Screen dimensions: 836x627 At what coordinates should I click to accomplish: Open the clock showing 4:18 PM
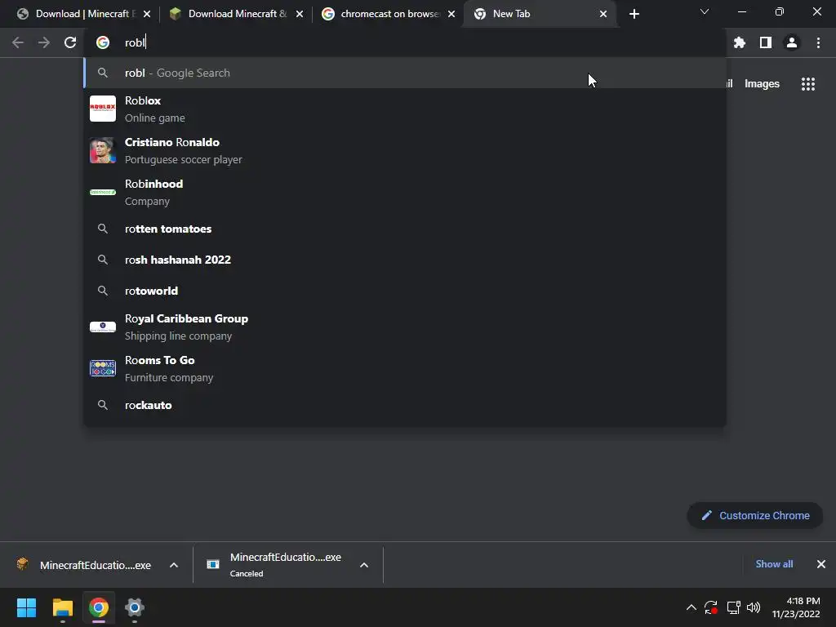[796, 607]
